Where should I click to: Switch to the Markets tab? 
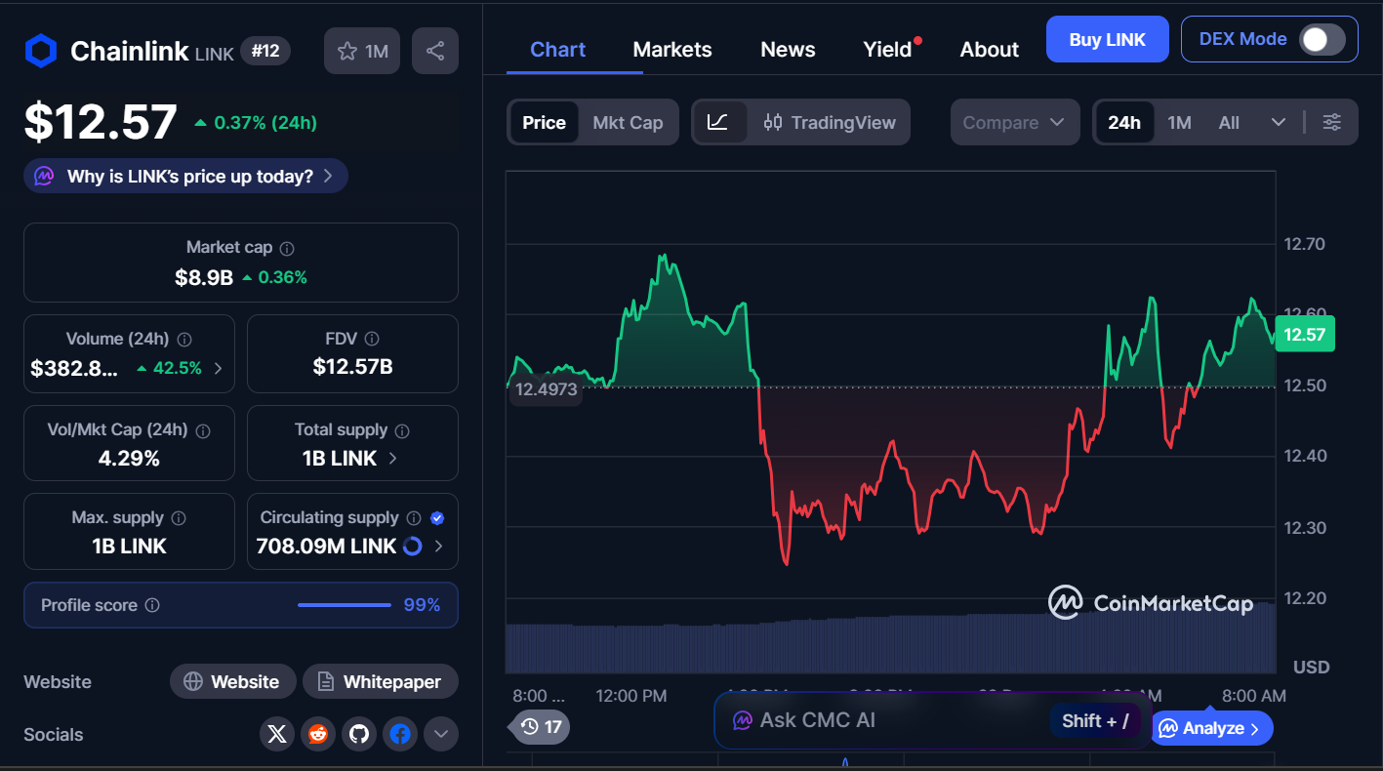[672, 50]
